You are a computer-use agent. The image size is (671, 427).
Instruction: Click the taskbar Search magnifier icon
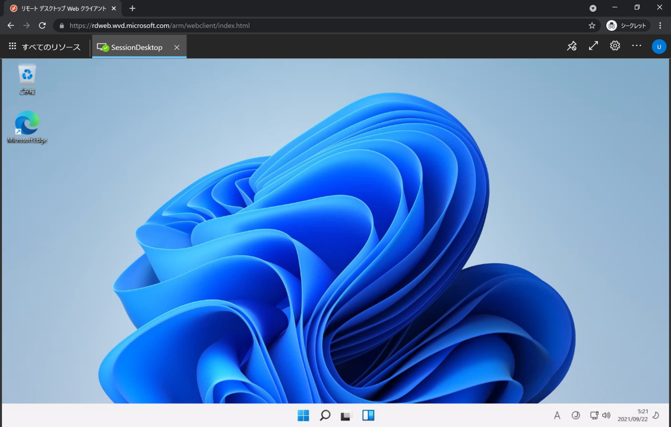pos(325,415)
